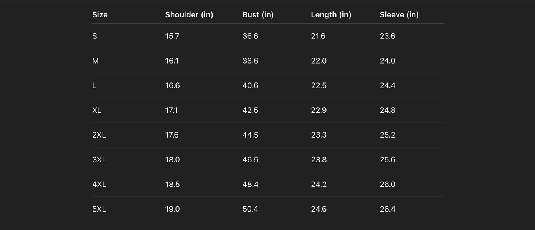
Task: Select the S size row label
Action: [x=94, y=36]
